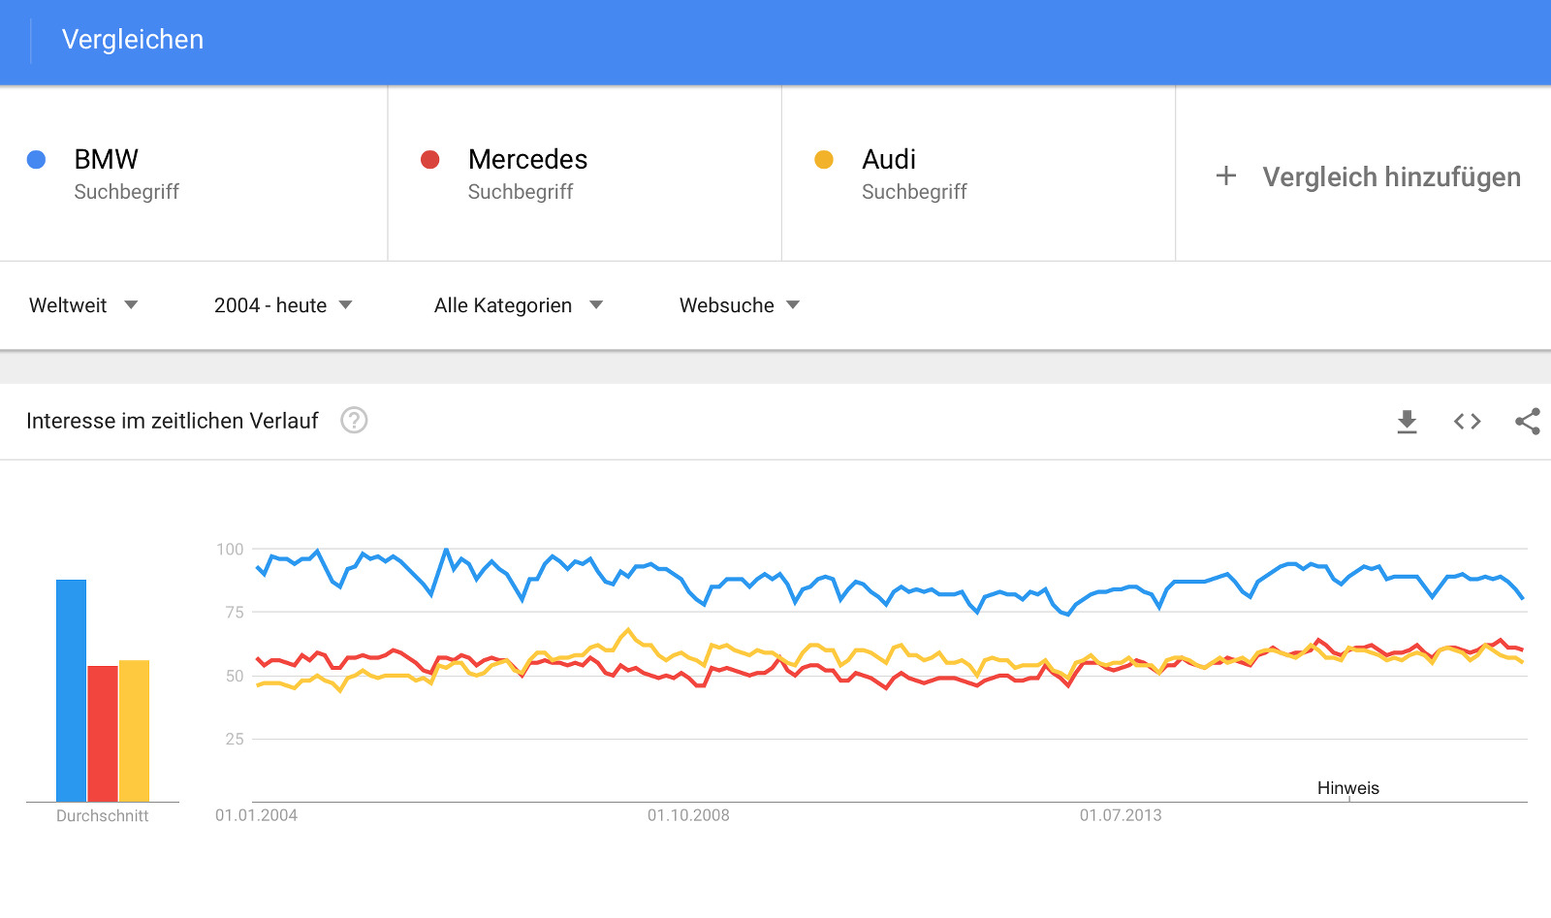Download the interest over time chart data

point(1407,422)
